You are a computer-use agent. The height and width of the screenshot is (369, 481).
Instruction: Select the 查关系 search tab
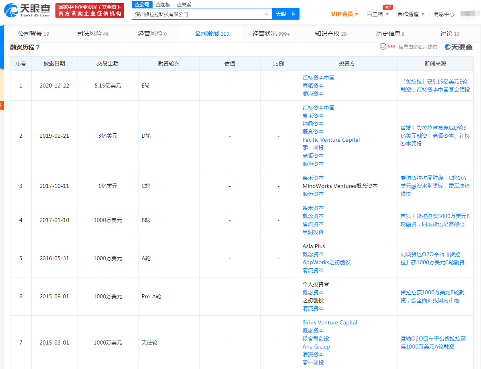(x=184, y=4)
